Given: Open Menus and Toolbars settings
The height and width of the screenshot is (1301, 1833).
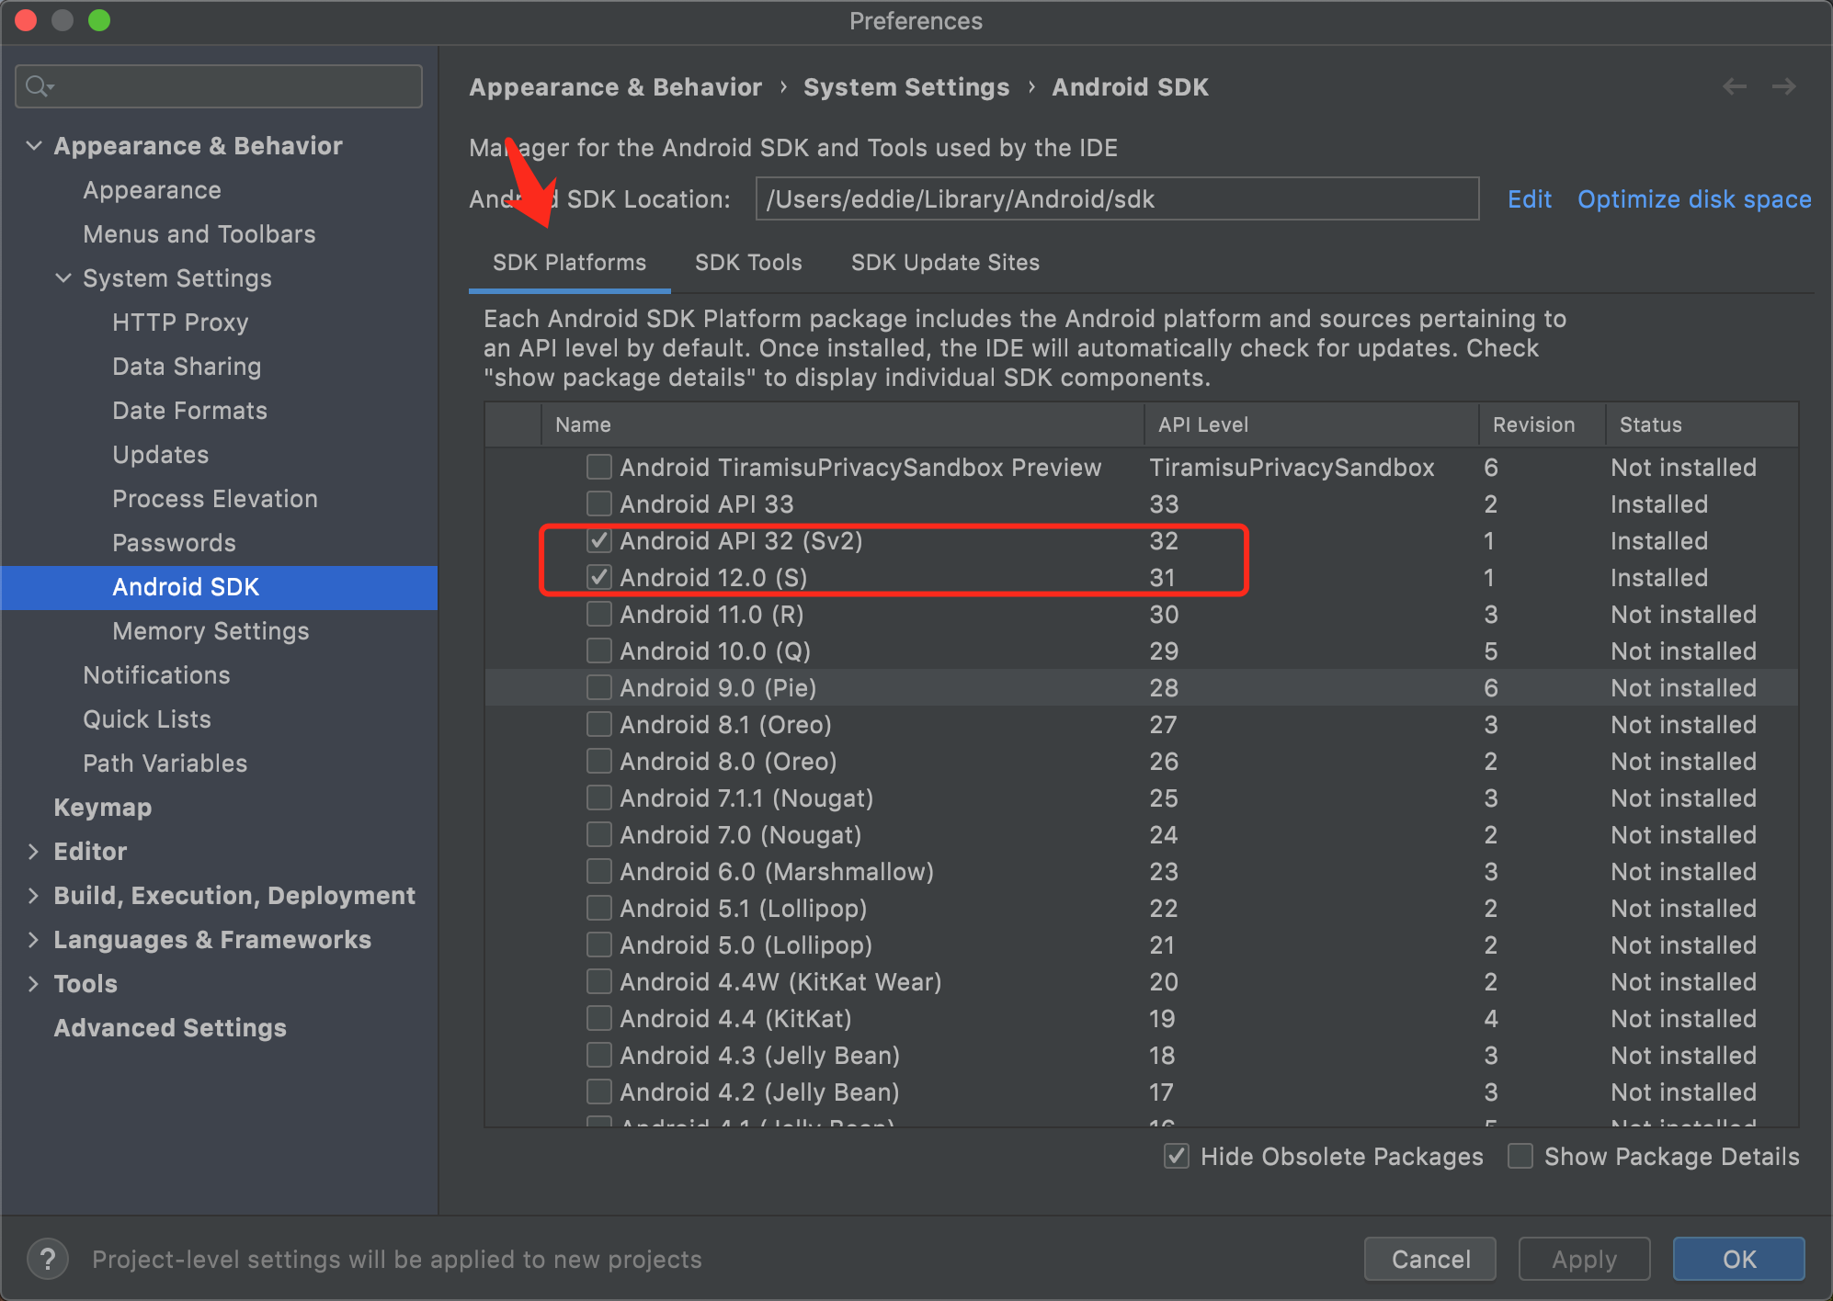Looking at the screenshot, I should 199,233.
